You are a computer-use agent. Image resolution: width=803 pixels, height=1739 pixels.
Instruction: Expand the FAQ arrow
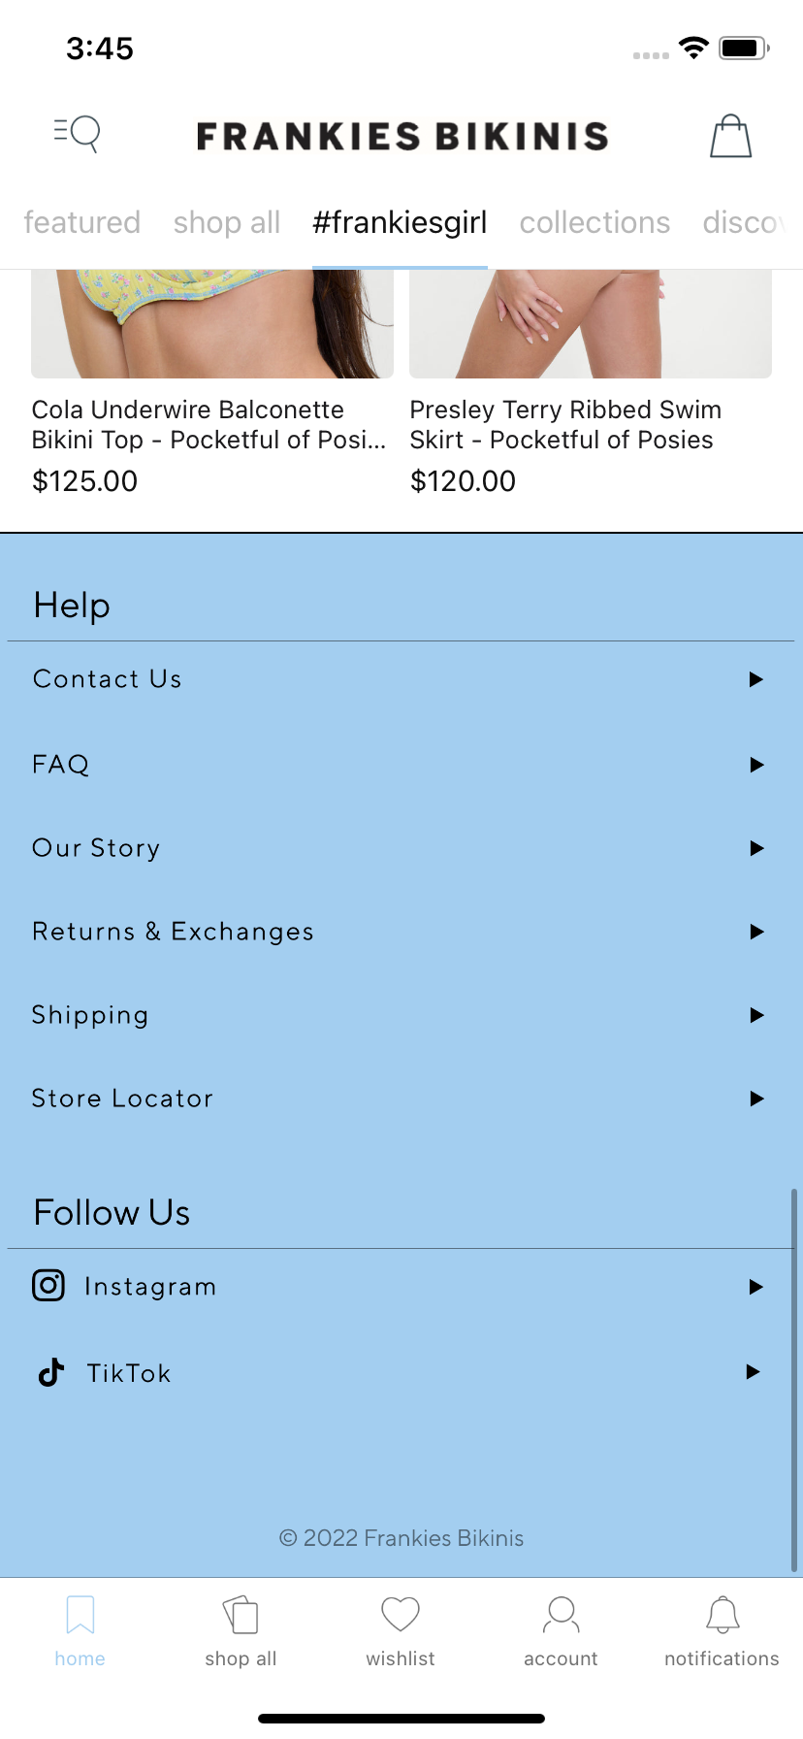point(756,765)
